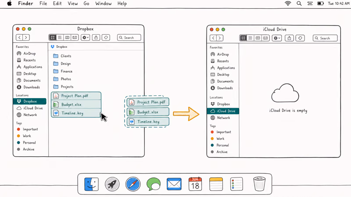Image resolution: width=351 pixels, height=197 pixels.
Task: Open the View menu
Action: click(x=73, y=4)
